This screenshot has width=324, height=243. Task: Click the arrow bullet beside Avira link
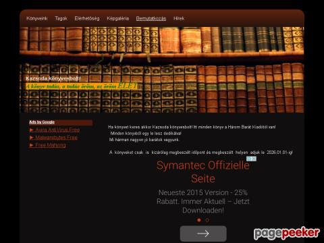tap(32, 130)
